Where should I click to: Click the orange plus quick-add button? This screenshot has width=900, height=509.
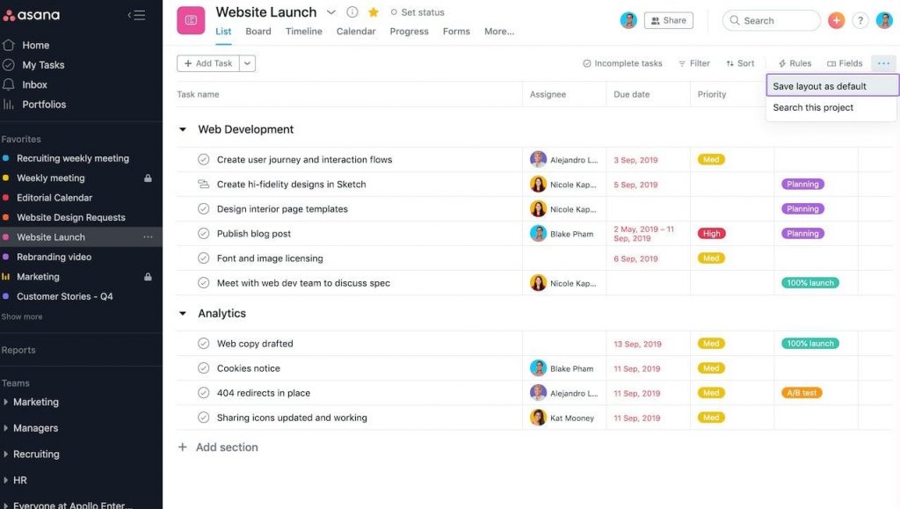pos(836,20)
